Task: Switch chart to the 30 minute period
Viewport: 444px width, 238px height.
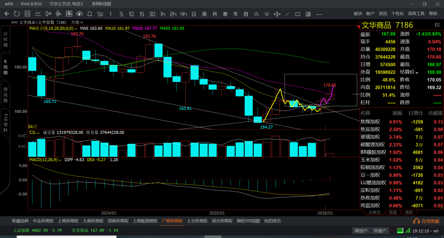Action: pyautogui.click(x=152, y=14)
